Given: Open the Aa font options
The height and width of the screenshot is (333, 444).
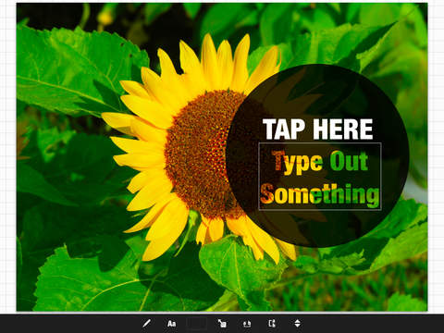Looking at the screenshot, I should [x=171, y=324].
